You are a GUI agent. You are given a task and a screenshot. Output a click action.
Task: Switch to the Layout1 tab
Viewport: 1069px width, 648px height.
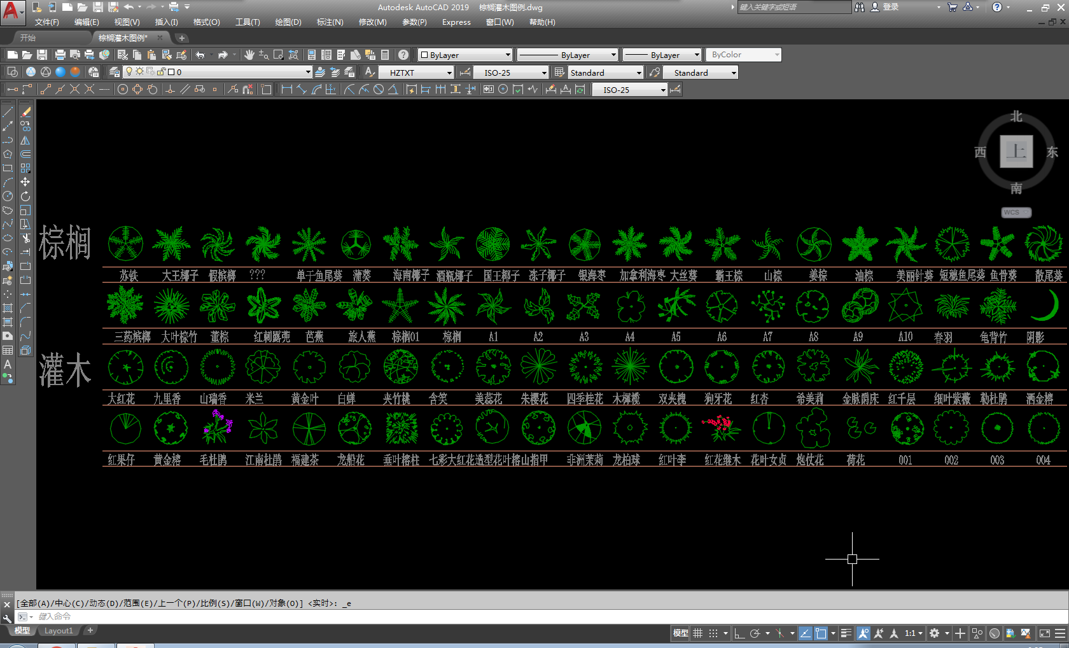[x=59, y=631]
